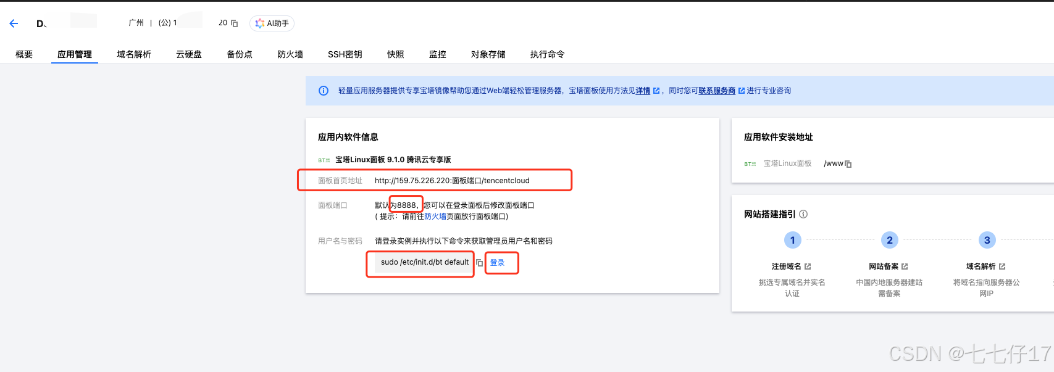Copy the bt default command
Viewport: 1054px width, 372px height.
[x=479, y=263]
